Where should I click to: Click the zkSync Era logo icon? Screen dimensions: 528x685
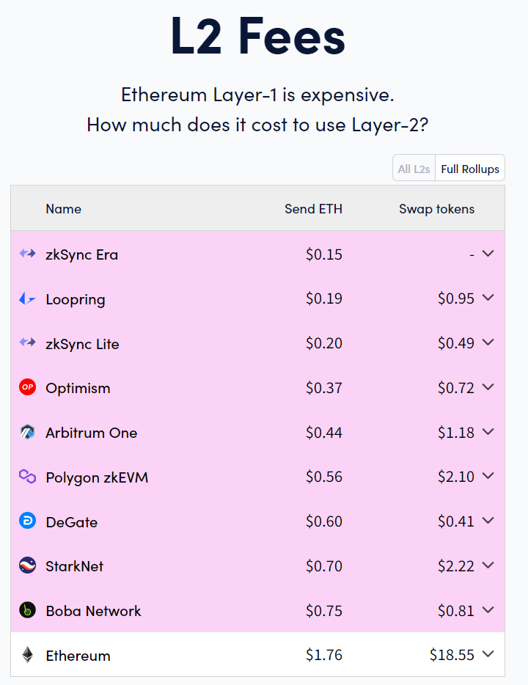(27, 254)
